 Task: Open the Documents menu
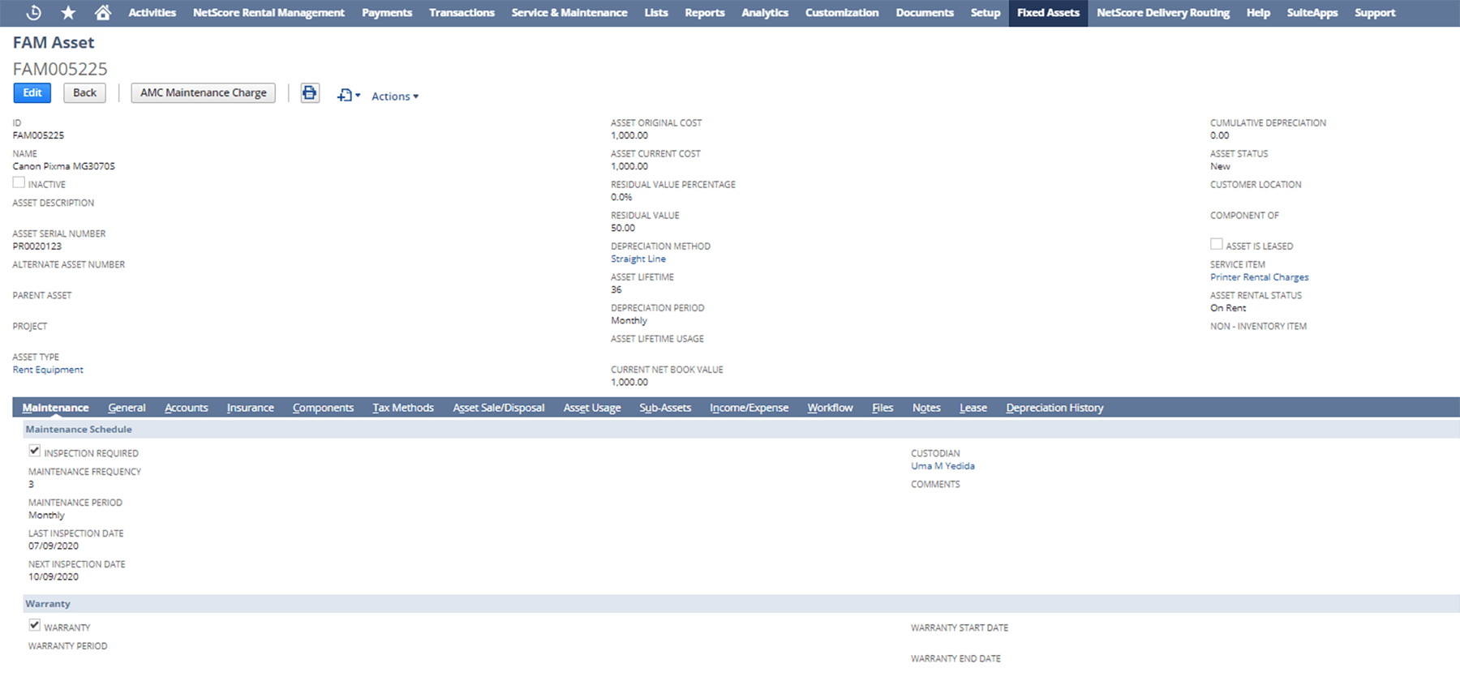point(925,13)
